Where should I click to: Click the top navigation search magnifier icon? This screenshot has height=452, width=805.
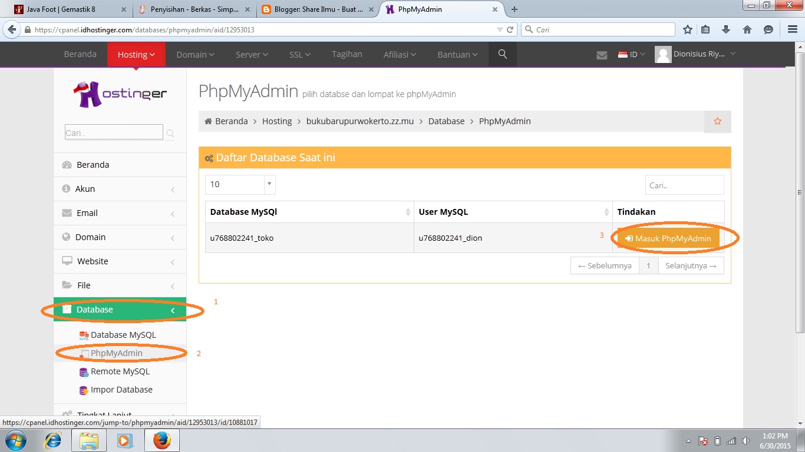click(x=503, y=54)
